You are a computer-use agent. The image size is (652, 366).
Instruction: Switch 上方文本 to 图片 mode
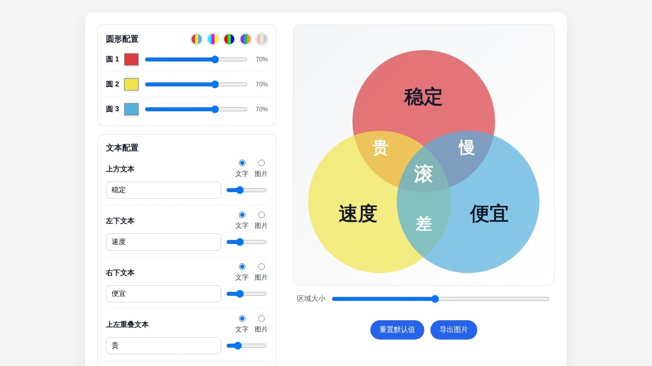click(x=261, y=163)
